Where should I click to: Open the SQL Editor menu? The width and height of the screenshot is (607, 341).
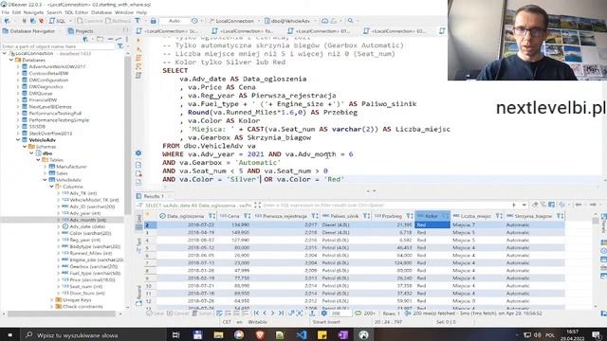click(76, 12)
